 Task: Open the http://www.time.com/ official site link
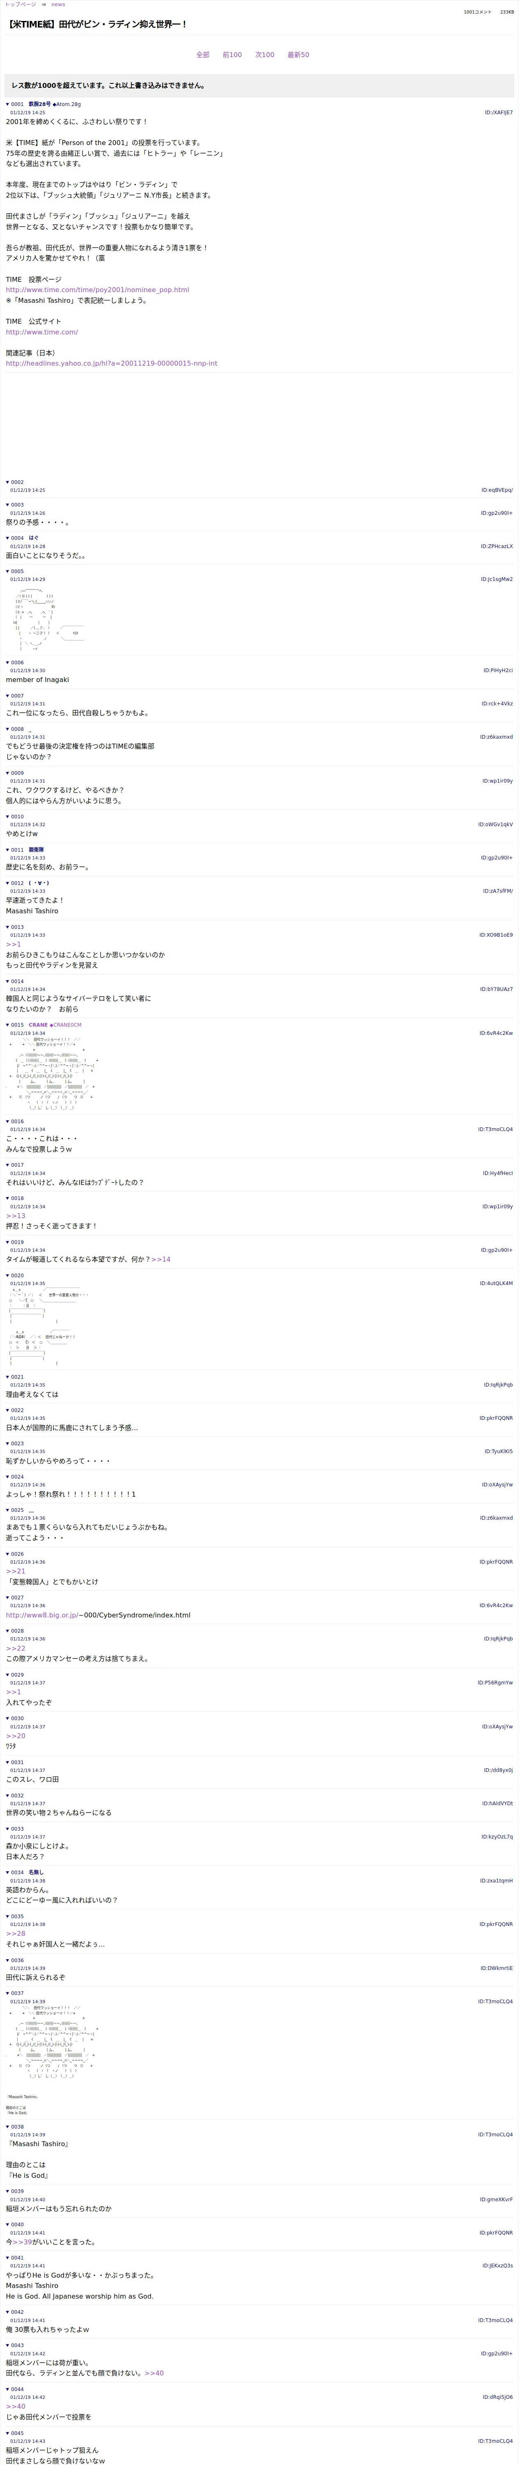point(42,332)
